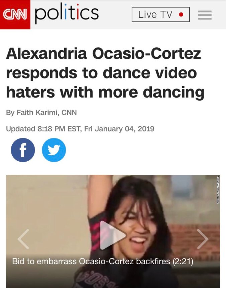Go to next video with right chevron
This screenshot has width=226, height=288.
(203, 239)
